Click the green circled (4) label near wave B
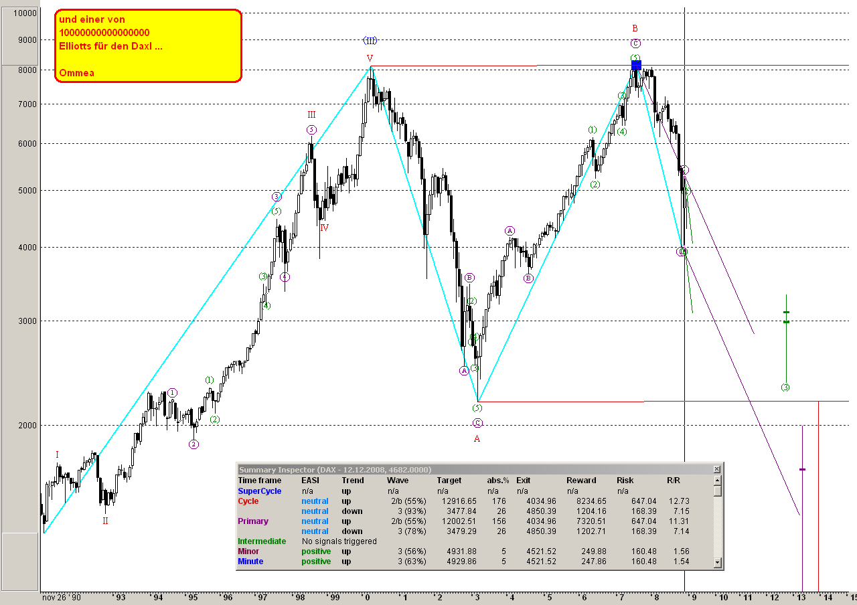 pyautogui.click(x=621, y=133)
